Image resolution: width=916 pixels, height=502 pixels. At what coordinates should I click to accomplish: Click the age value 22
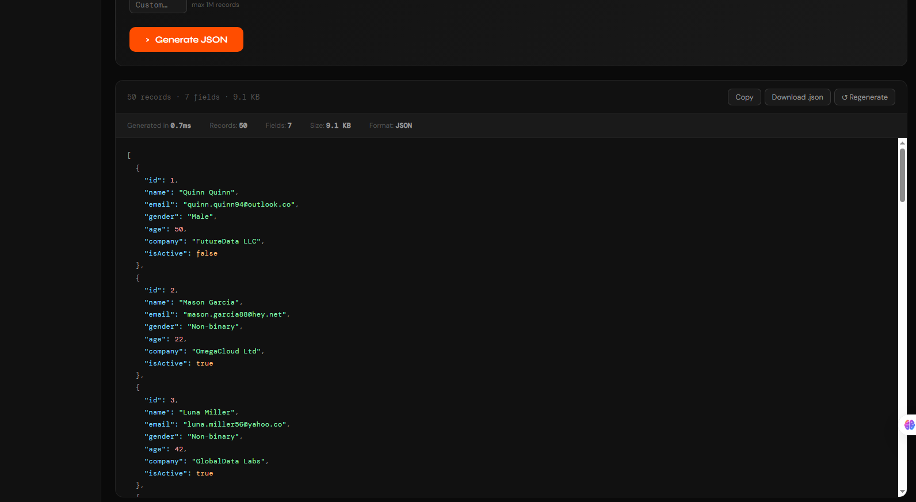[179, 339]
